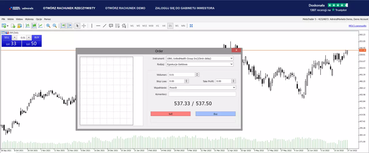Switch to bar chart icon
The image size is (369, 153).
click(28, 26)
